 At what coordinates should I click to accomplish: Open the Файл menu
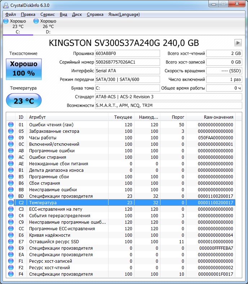[x=10, y=14]
